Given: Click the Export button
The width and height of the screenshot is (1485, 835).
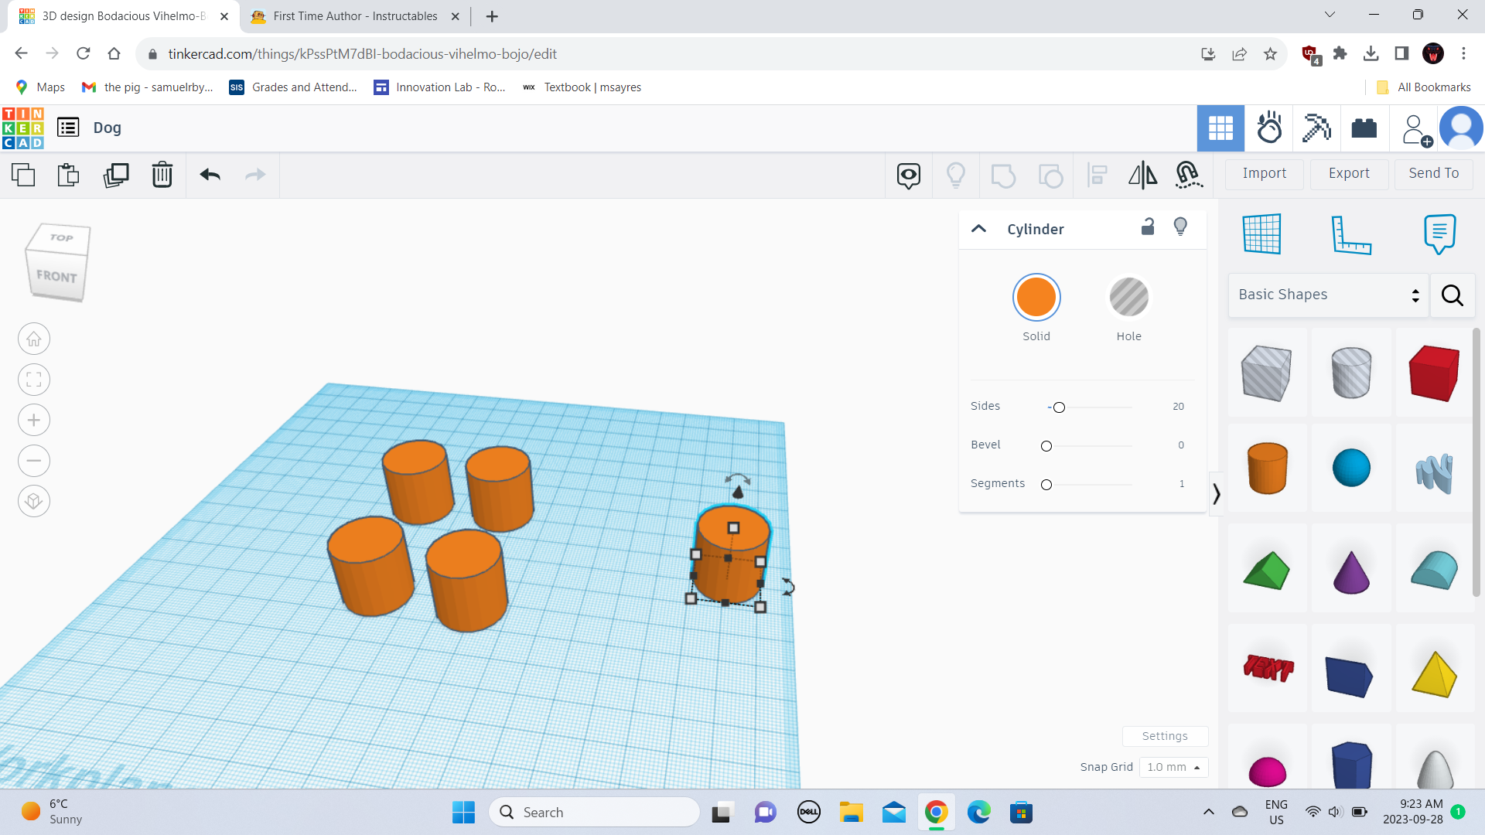Looking at the screenshot, I should pyautogui.click(x=1349, y=174).
